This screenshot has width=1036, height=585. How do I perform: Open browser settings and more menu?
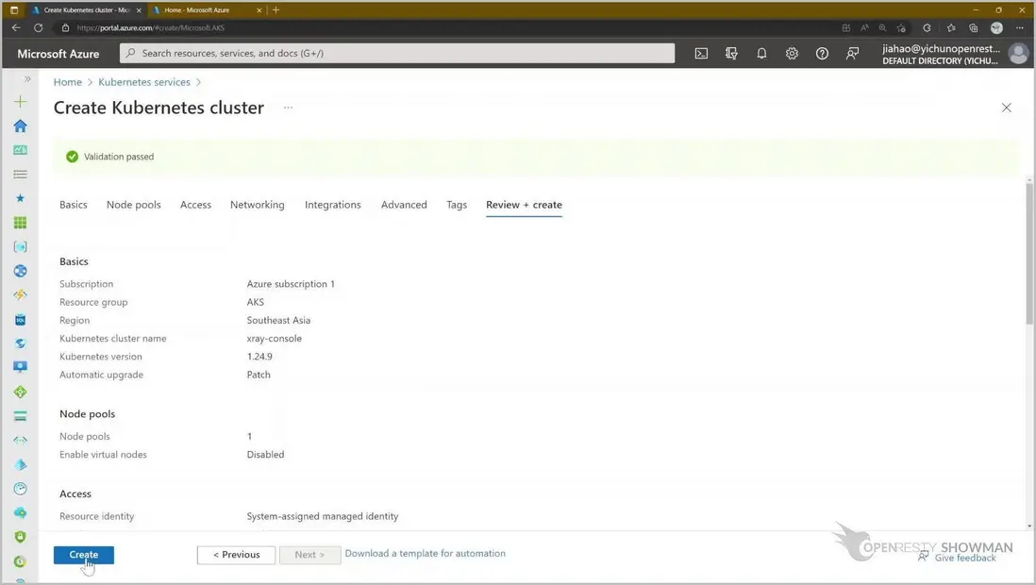(x=1019, y=27)
